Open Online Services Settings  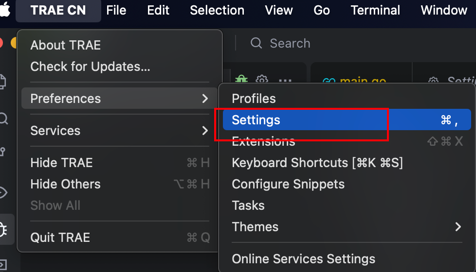[303, 259]
